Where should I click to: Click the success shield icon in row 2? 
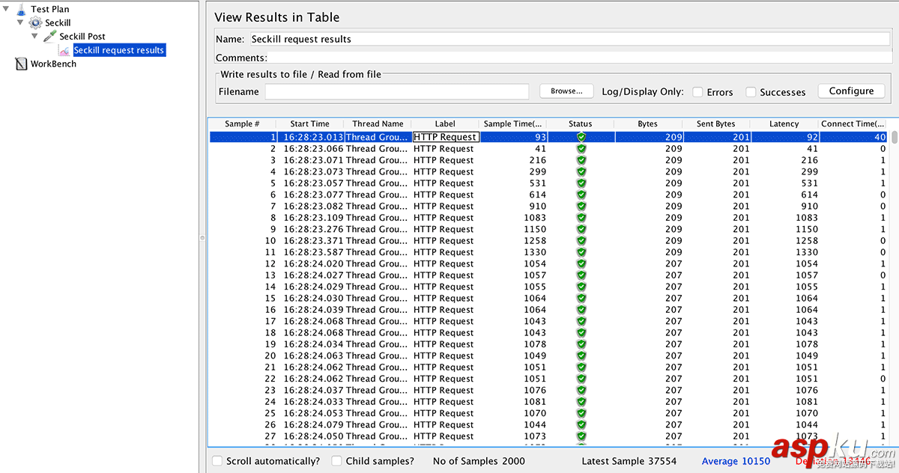point(581,148)
